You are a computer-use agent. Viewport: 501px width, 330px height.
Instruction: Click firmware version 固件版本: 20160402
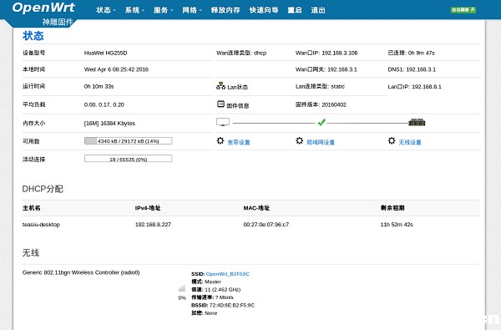pos(321,105)
